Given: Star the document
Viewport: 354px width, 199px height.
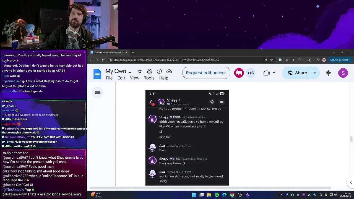Looking at the screenshot, I should coord(140,71).
